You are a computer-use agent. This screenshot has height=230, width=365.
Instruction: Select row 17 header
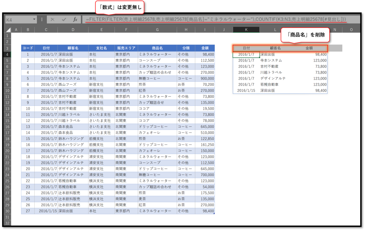7,133
